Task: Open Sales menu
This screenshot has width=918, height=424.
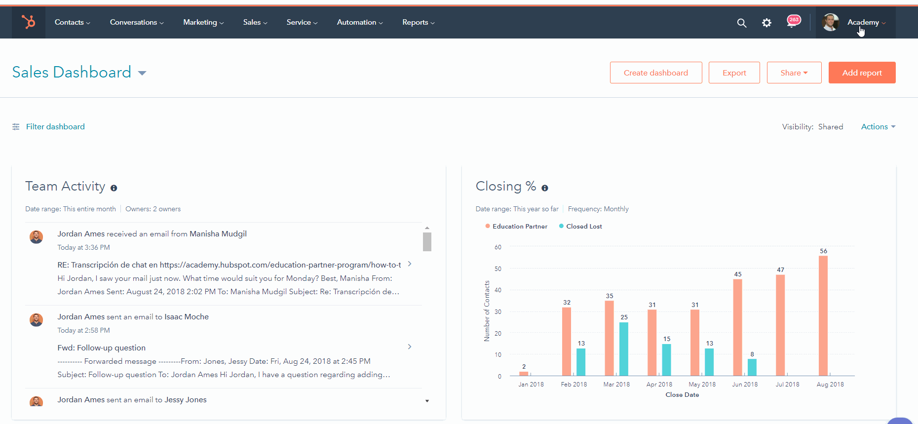Action: 255,22
